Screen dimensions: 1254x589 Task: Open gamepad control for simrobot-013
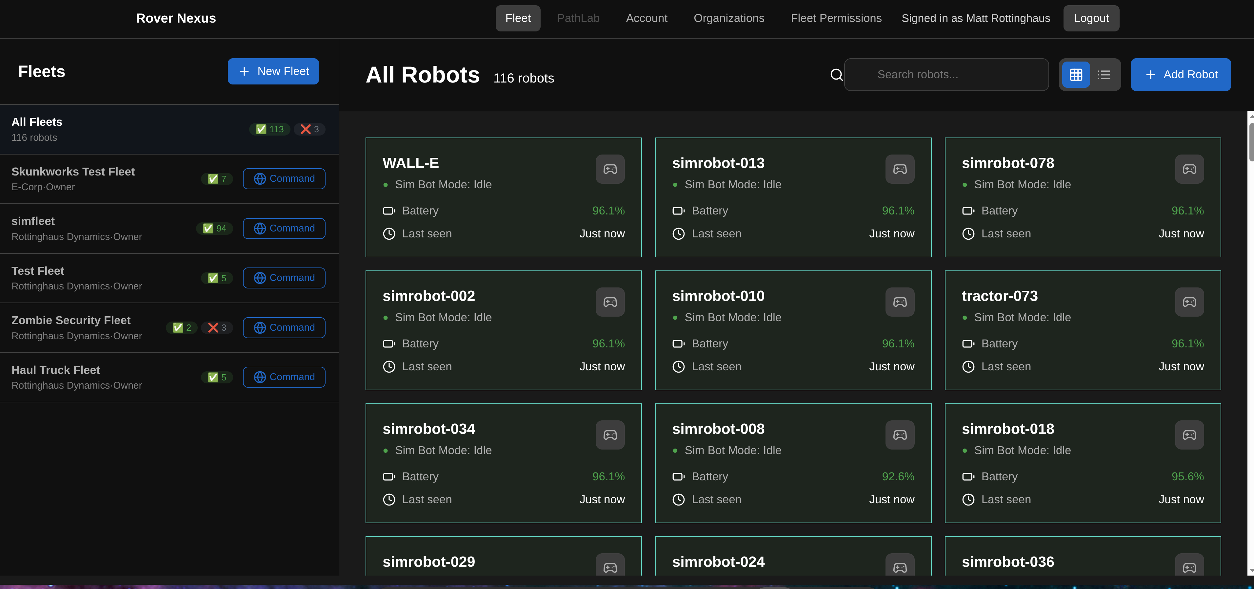pyautogui.click(x=900, y=169)
